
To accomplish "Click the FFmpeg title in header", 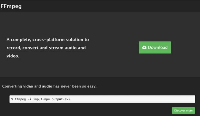I will click(11, 6).
